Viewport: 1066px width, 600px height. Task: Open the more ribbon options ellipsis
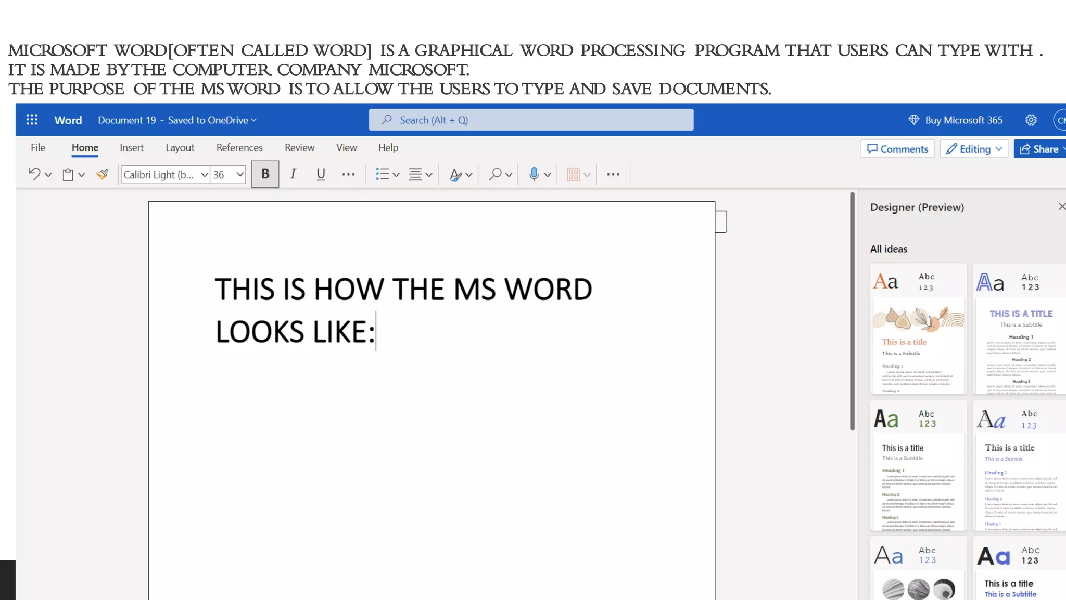pos(613,174)
